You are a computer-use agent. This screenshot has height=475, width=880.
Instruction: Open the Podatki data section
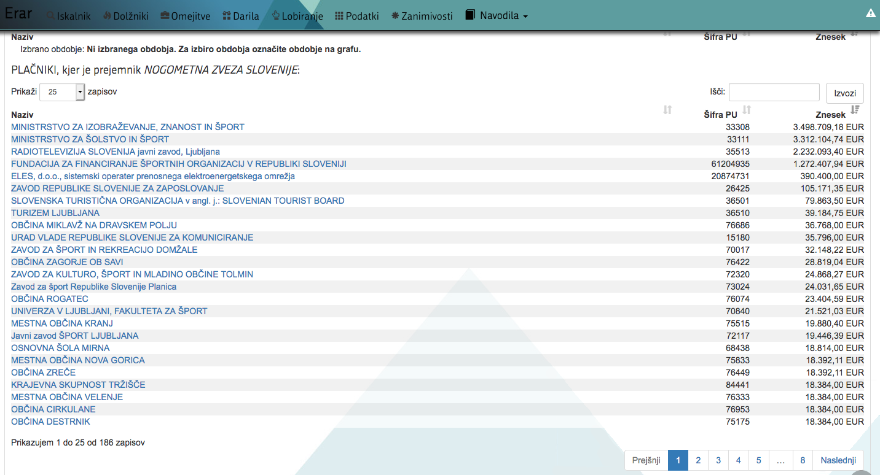pos(357,16)
